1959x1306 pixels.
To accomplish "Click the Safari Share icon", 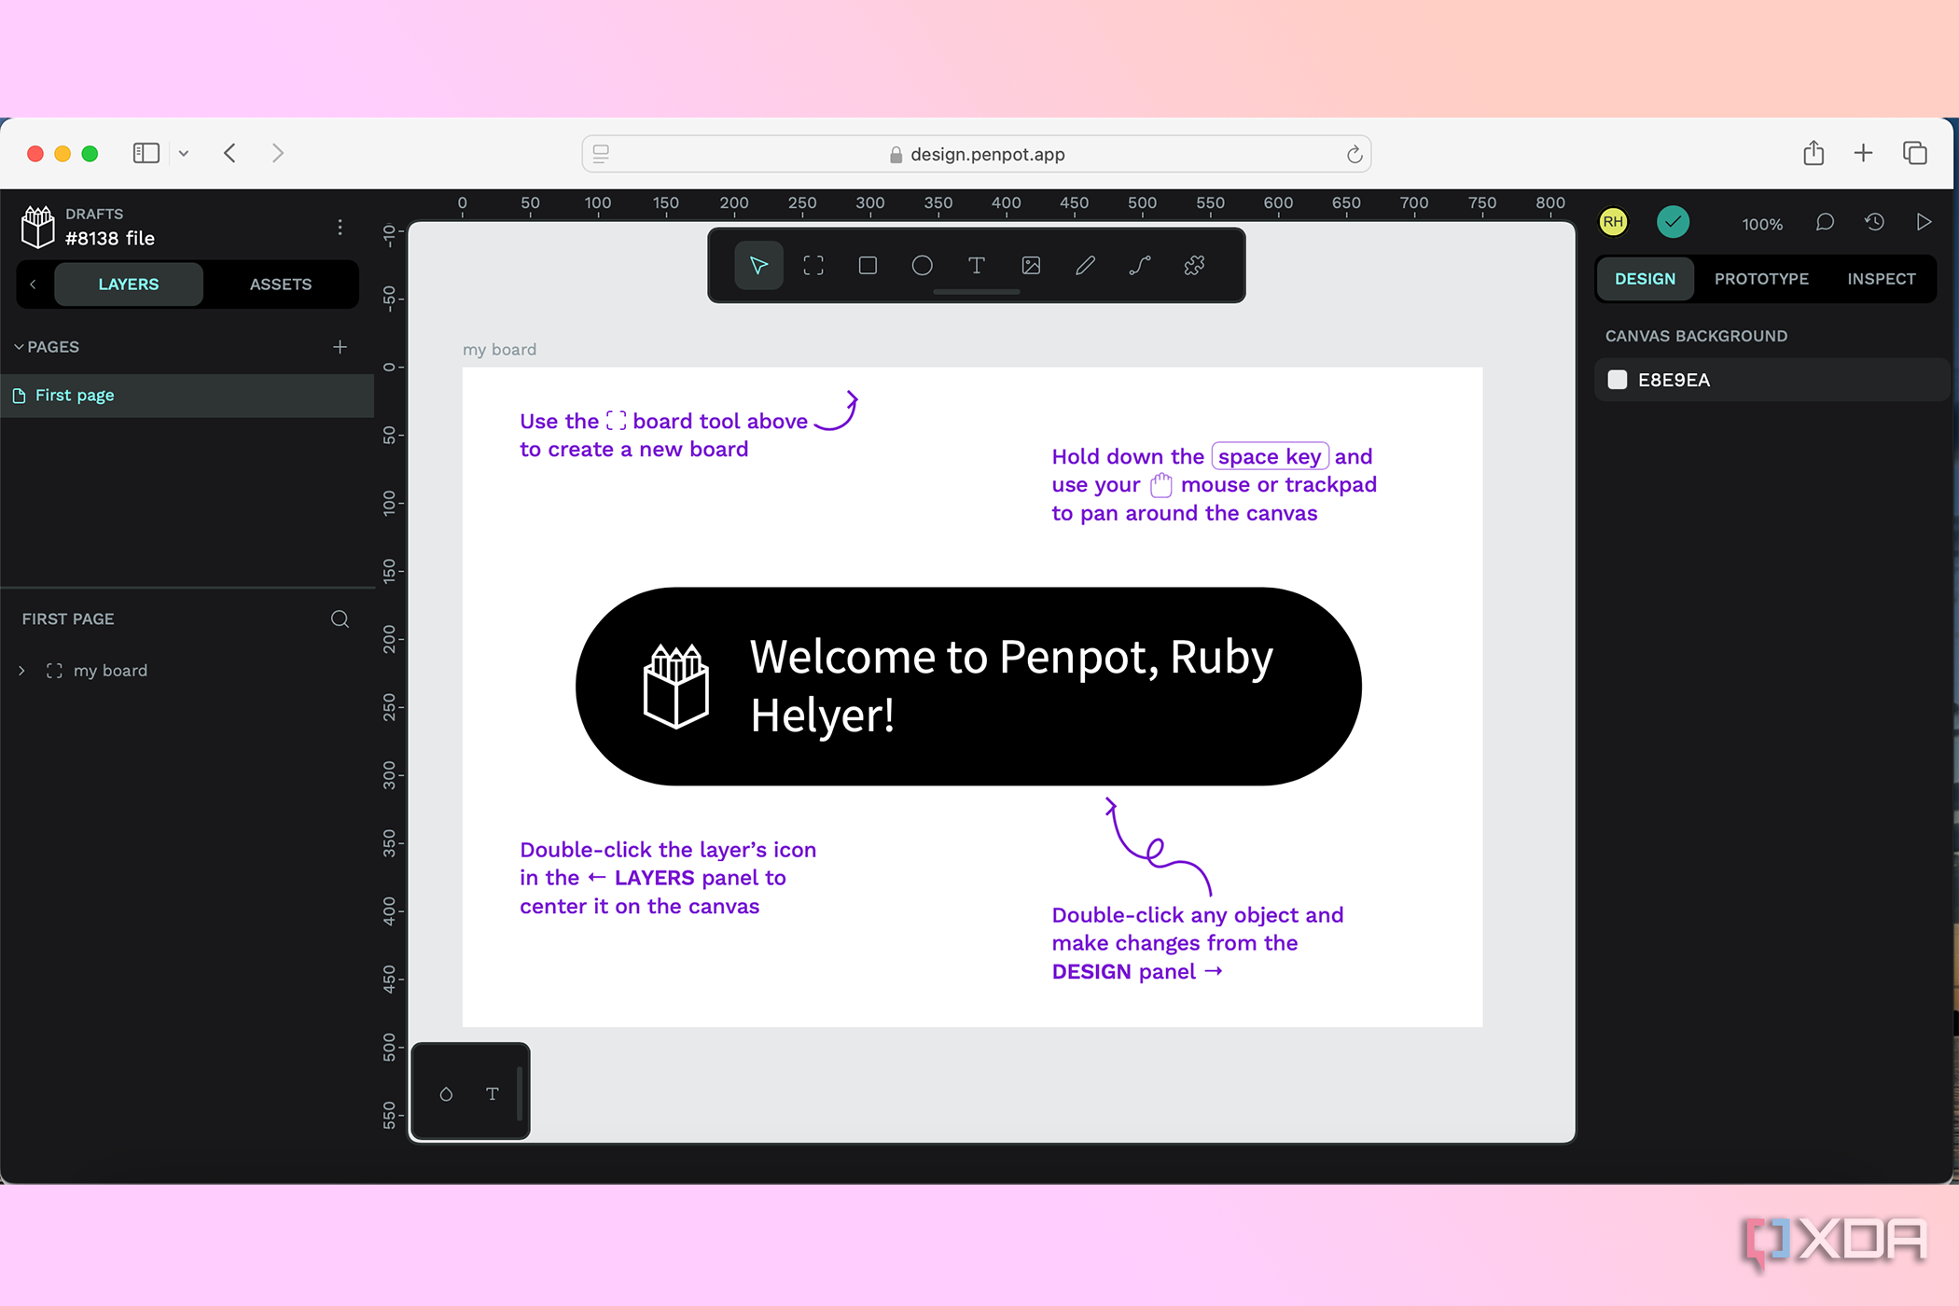I will click(1813, 153).
